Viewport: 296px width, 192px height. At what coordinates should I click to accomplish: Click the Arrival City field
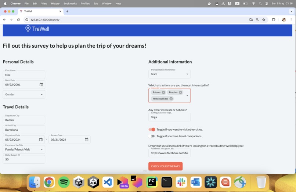24,130
